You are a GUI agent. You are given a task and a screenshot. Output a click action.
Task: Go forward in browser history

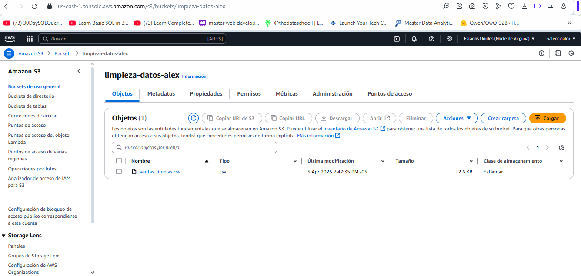tap(21, 7)
